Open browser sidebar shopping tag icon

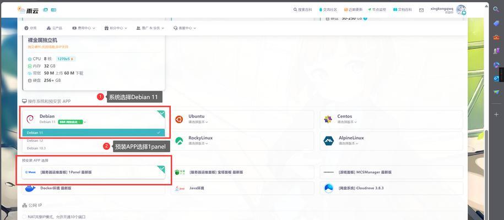click(x=496, y=23)
